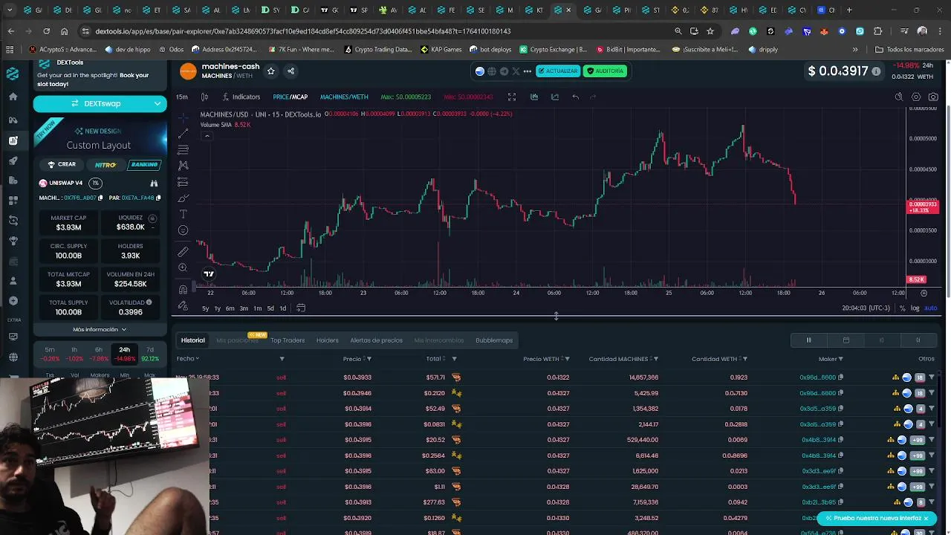The image size is (951, 535).
Task: Open the user account sidebar icon
Action: [x=13, y=281]
